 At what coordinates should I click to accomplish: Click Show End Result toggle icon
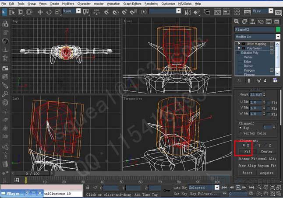click(249, 80)
